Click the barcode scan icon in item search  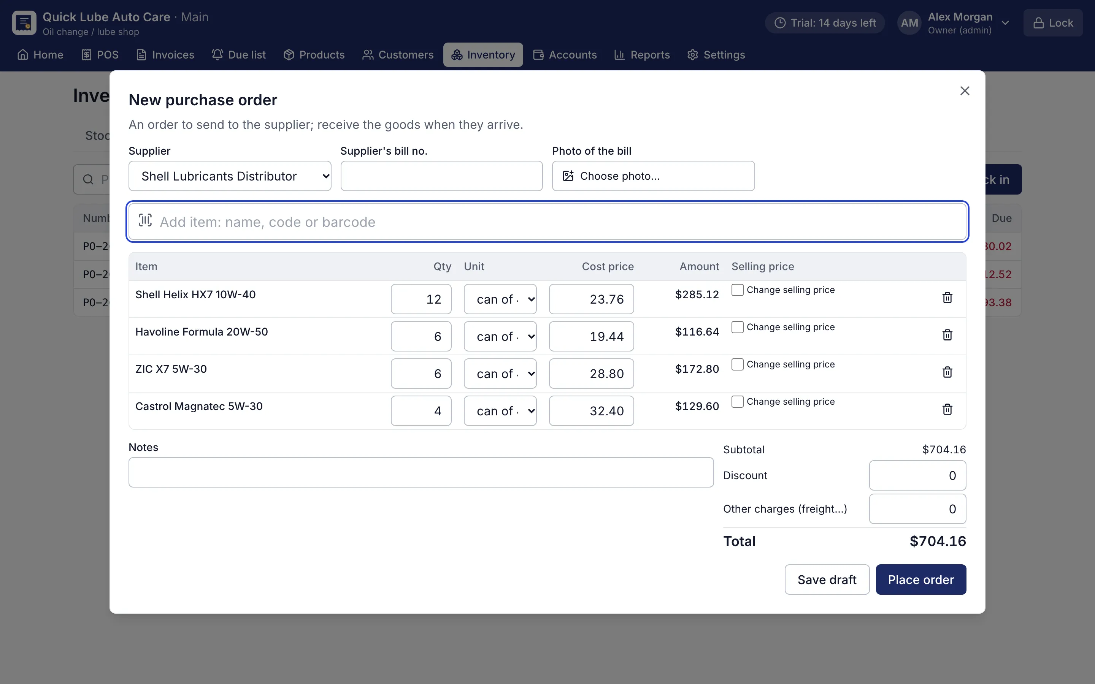145,221
